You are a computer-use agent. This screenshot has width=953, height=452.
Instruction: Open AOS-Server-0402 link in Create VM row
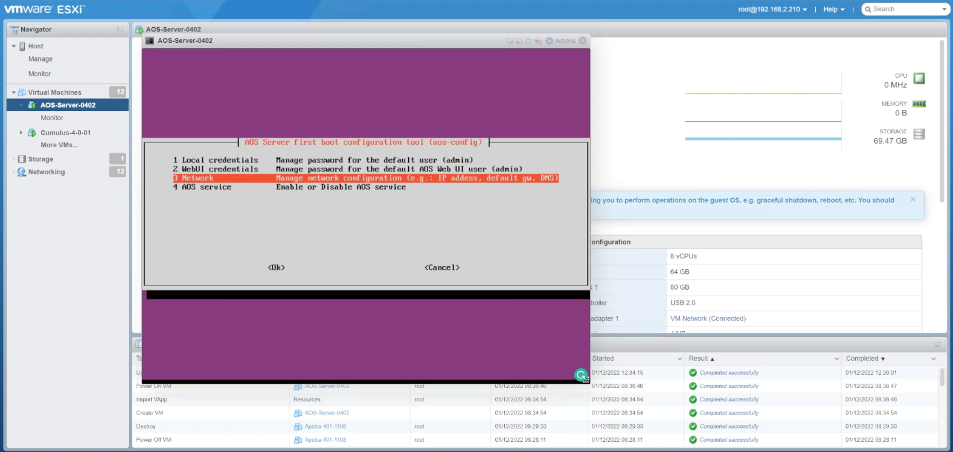[x=327, y=413]
